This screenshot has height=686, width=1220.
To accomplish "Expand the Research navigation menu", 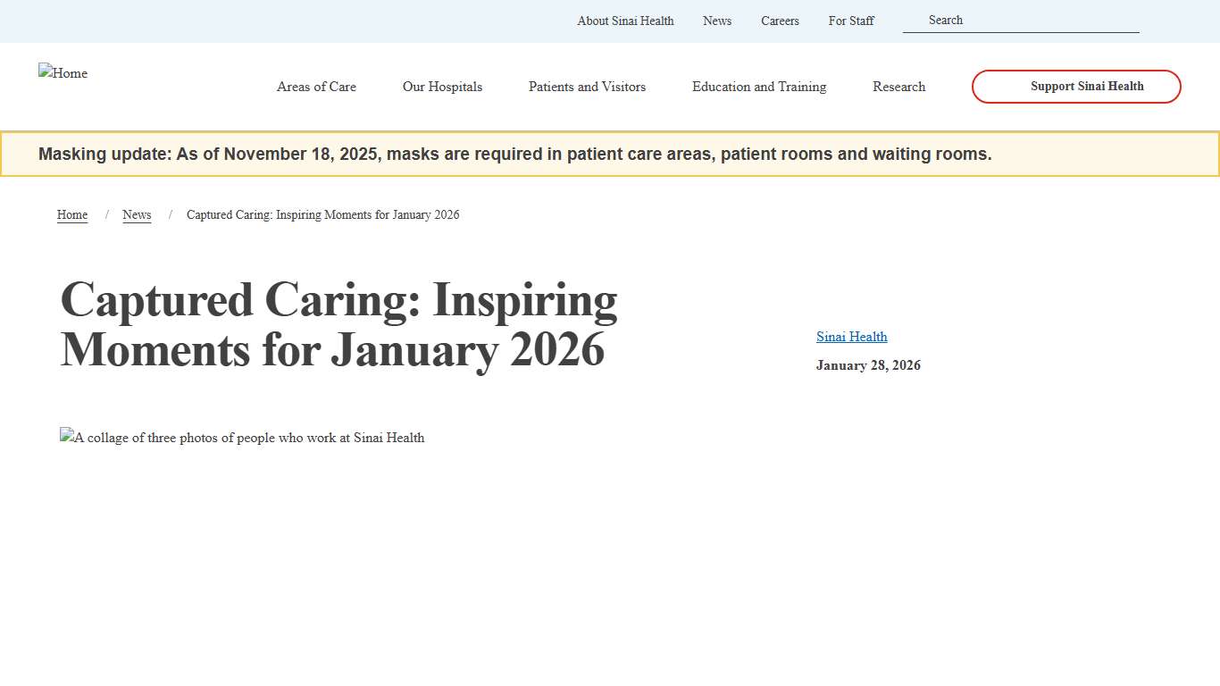I will 898,87.
